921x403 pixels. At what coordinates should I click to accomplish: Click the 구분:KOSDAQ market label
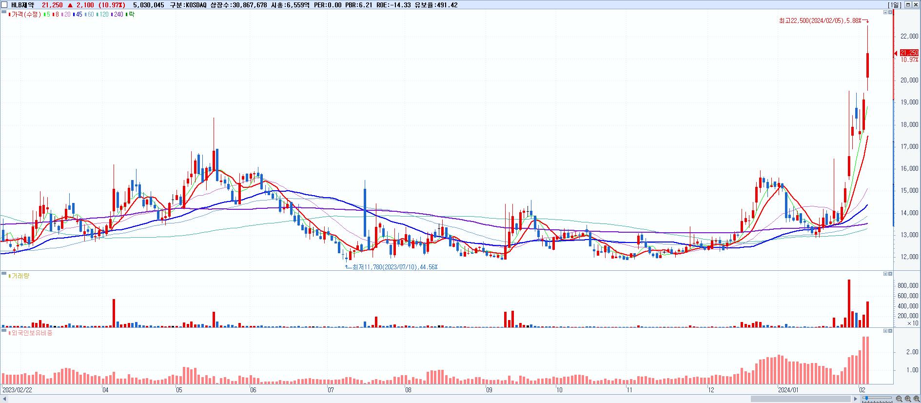[188, 5]
